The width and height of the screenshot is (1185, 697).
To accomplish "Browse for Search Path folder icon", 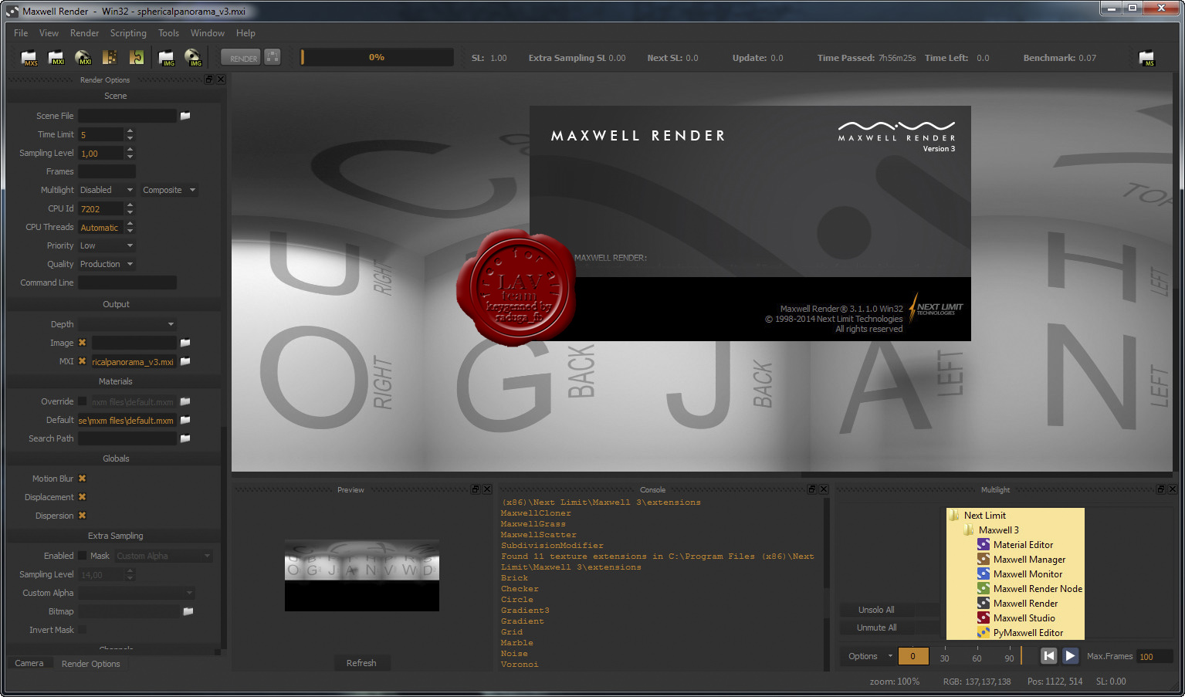I will 185,438.
